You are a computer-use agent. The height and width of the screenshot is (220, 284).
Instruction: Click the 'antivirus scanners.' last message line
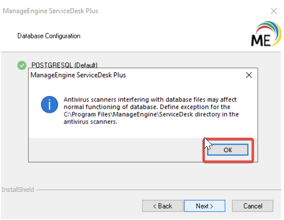(x=90, y=121)
